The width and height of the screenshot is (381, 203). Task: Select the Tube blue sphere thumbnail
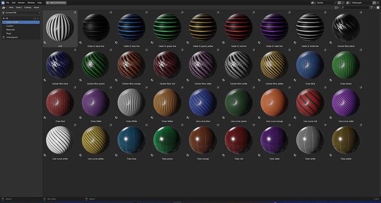click(x=131, y=140)
